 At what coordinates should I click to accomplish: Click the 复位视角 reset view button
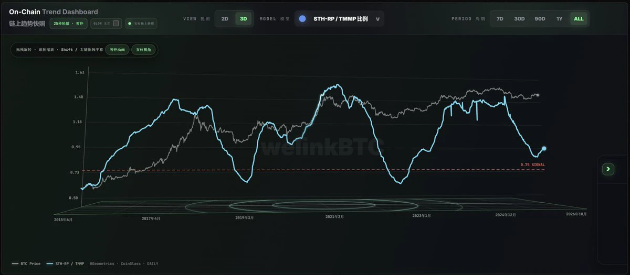pos(143,50)
